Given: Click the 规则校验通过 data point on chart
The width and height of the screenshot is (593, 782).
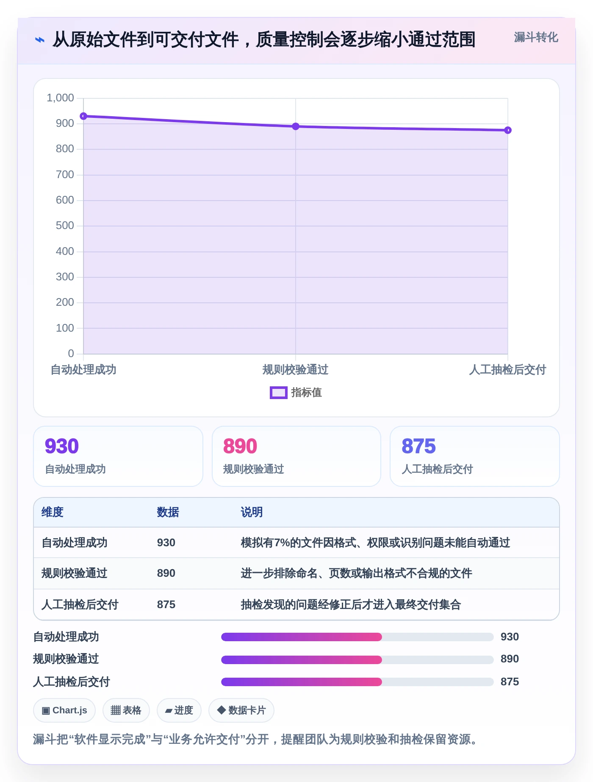Looking at the screenshot, I should [296, 126].
